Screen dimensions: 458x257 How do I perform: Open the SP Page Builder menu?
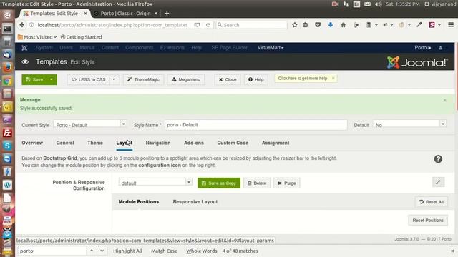tap(229, 48)
